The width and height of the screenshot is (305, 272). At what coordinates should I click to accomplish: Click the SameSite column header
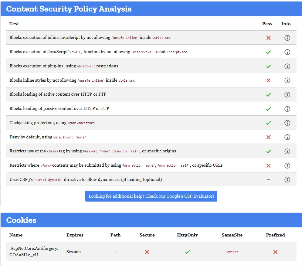[x=232, y=235]
